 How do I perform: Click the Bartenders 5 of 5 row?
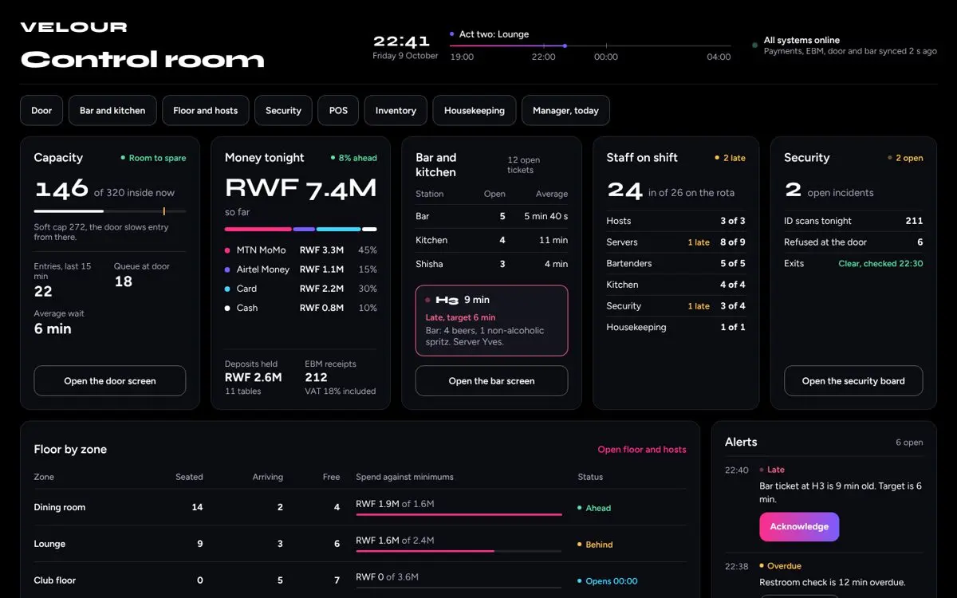pyautogui.click(x=676, y=263)
